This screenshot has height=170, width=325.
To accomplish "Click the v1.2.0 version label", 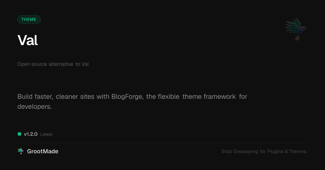I will (x=31, y=134).
